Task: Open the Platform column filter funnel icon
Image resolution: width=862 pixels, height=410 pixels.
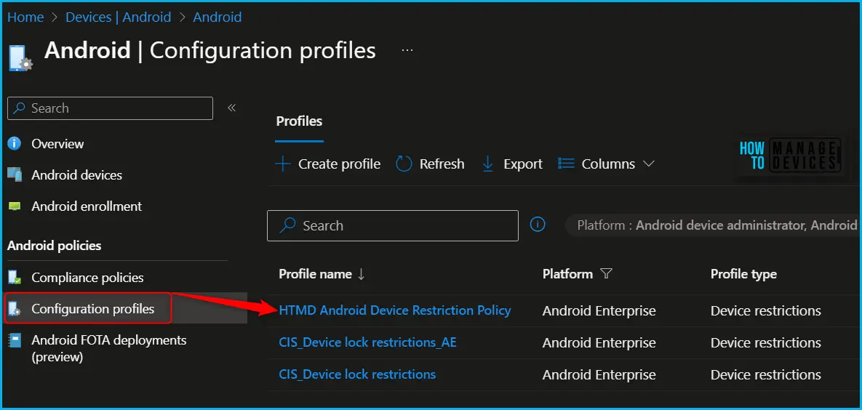Action: click(x=606, y=274)
